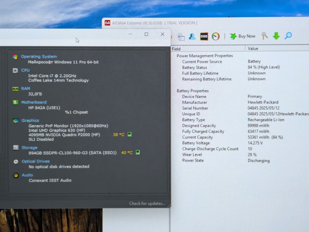The image size is (309, 232).
Task: Click the green download arrow in AIDA64
Action: pos(276,36)
